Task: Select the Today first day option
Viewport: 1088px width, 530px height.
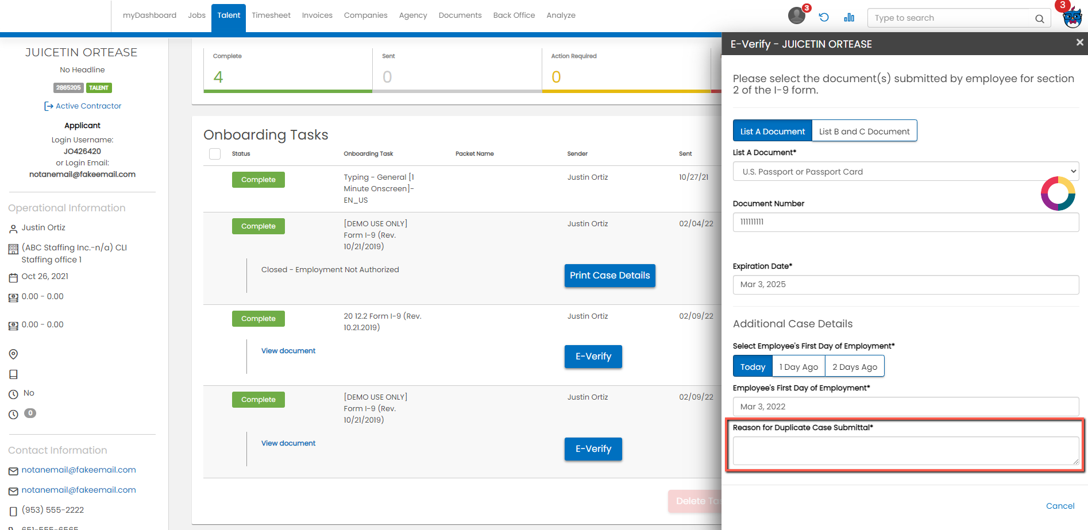Action: [x=753, y=366]
